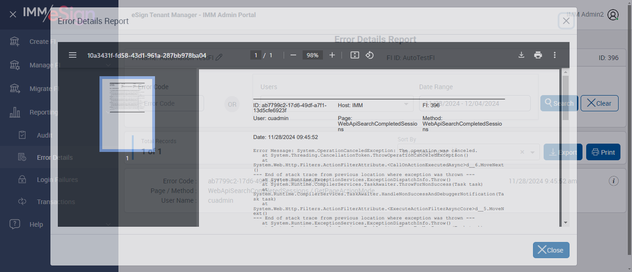Click the 'User: cuadmin' text in PDF
Viewport: 632px width, 272px height.
click(x=271, y=119)
